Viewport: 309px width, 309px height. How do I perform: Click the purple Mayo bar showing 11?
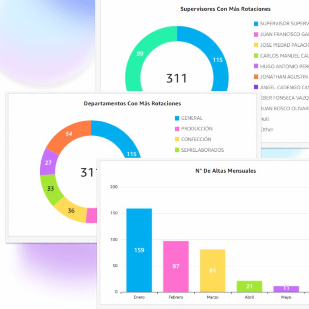pyautogui.click(x=286, y=289)
